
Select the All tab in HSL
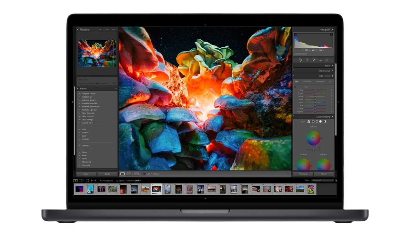pyautogui.click(x=330, y=82)
